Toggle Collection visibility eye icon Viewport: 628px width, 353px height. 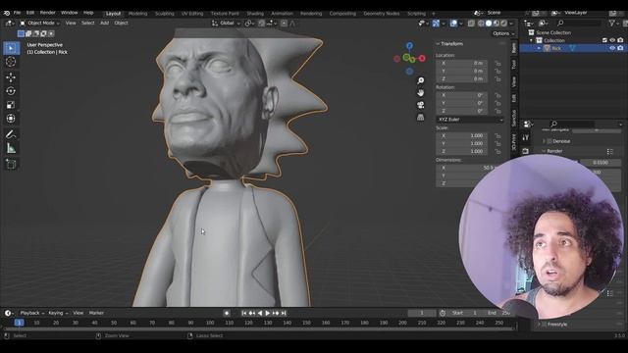612,40
